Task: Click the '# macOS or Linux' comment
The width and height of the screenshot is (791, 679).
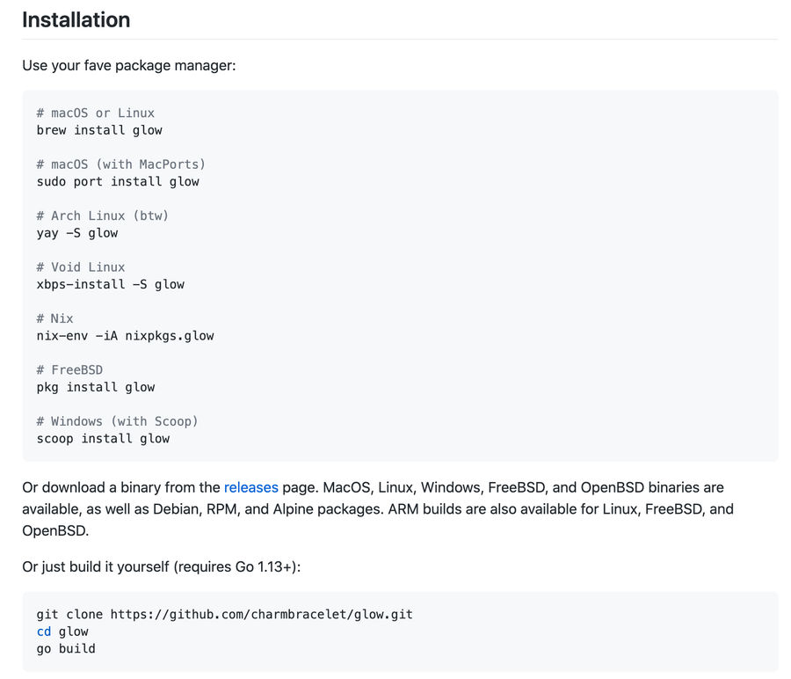Action: point(95,113)
